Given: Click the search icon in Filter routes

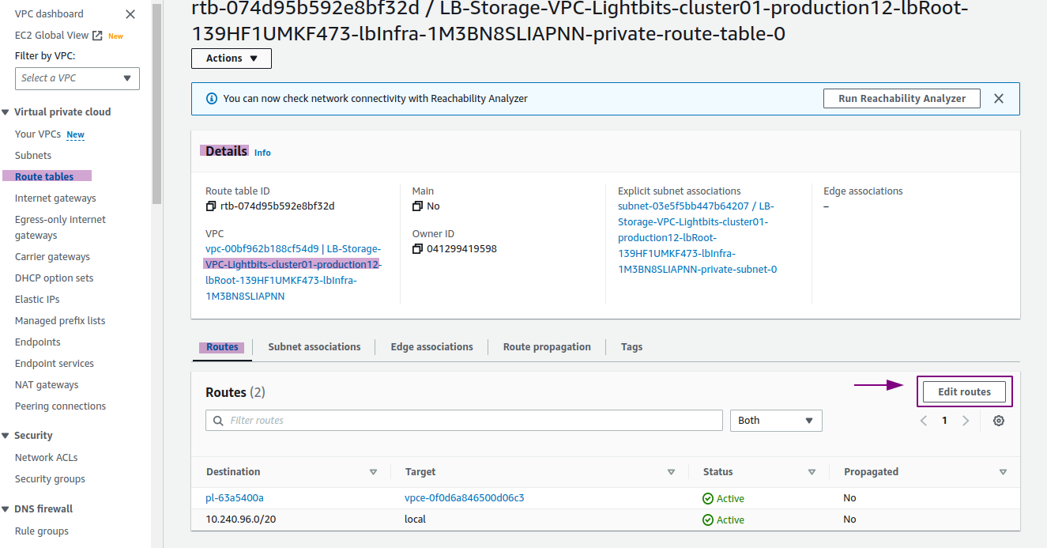Looking at the screenshot, I should (x=218, y=421).
